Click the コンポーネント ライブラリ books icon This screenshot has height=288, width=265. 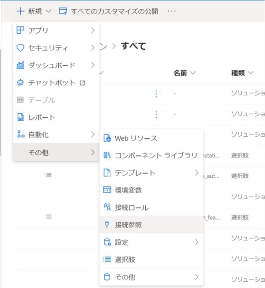click(107, 155)
